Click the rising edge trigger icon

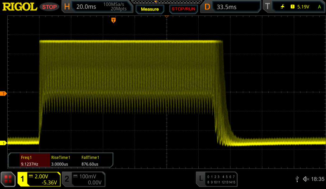283,7
